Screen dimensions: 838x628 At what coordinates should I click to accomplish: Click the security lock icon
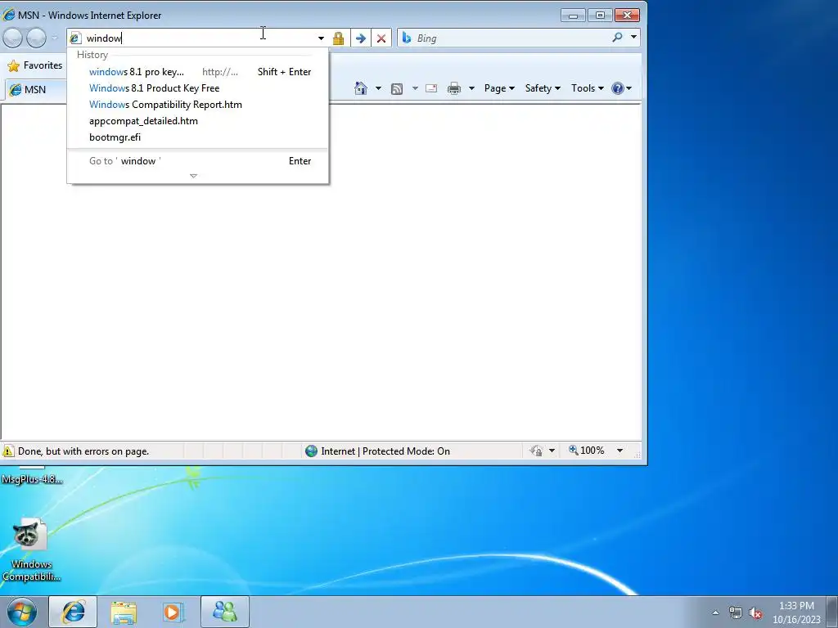(x=338, y=38)
